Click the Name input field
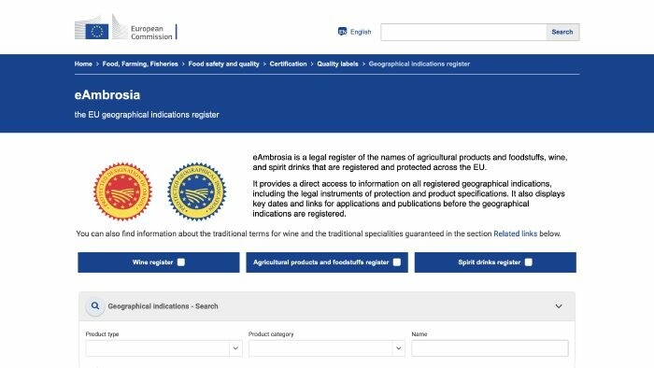Image resolution: width=654 pixels, height=368 pixels. point(490,348)
